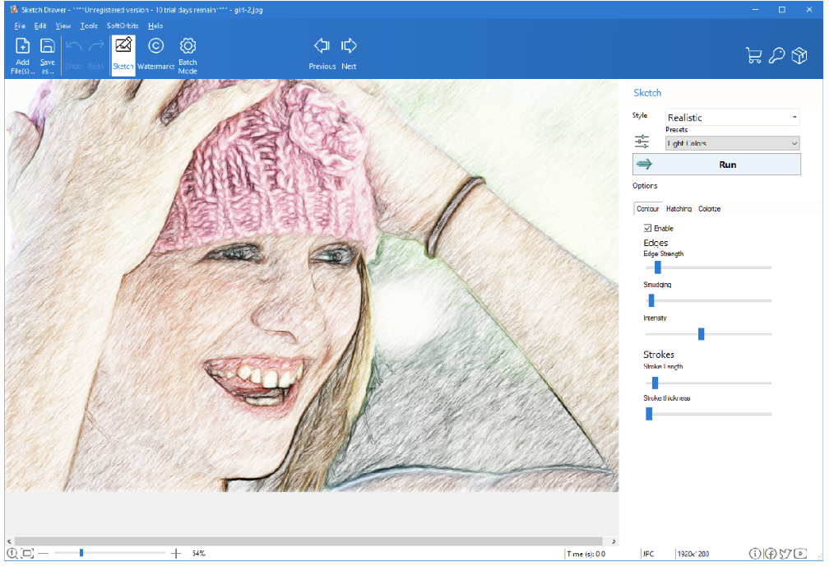Click the Add File(s) icon
This screenshot has width=834, height=576.
point(22,52)
